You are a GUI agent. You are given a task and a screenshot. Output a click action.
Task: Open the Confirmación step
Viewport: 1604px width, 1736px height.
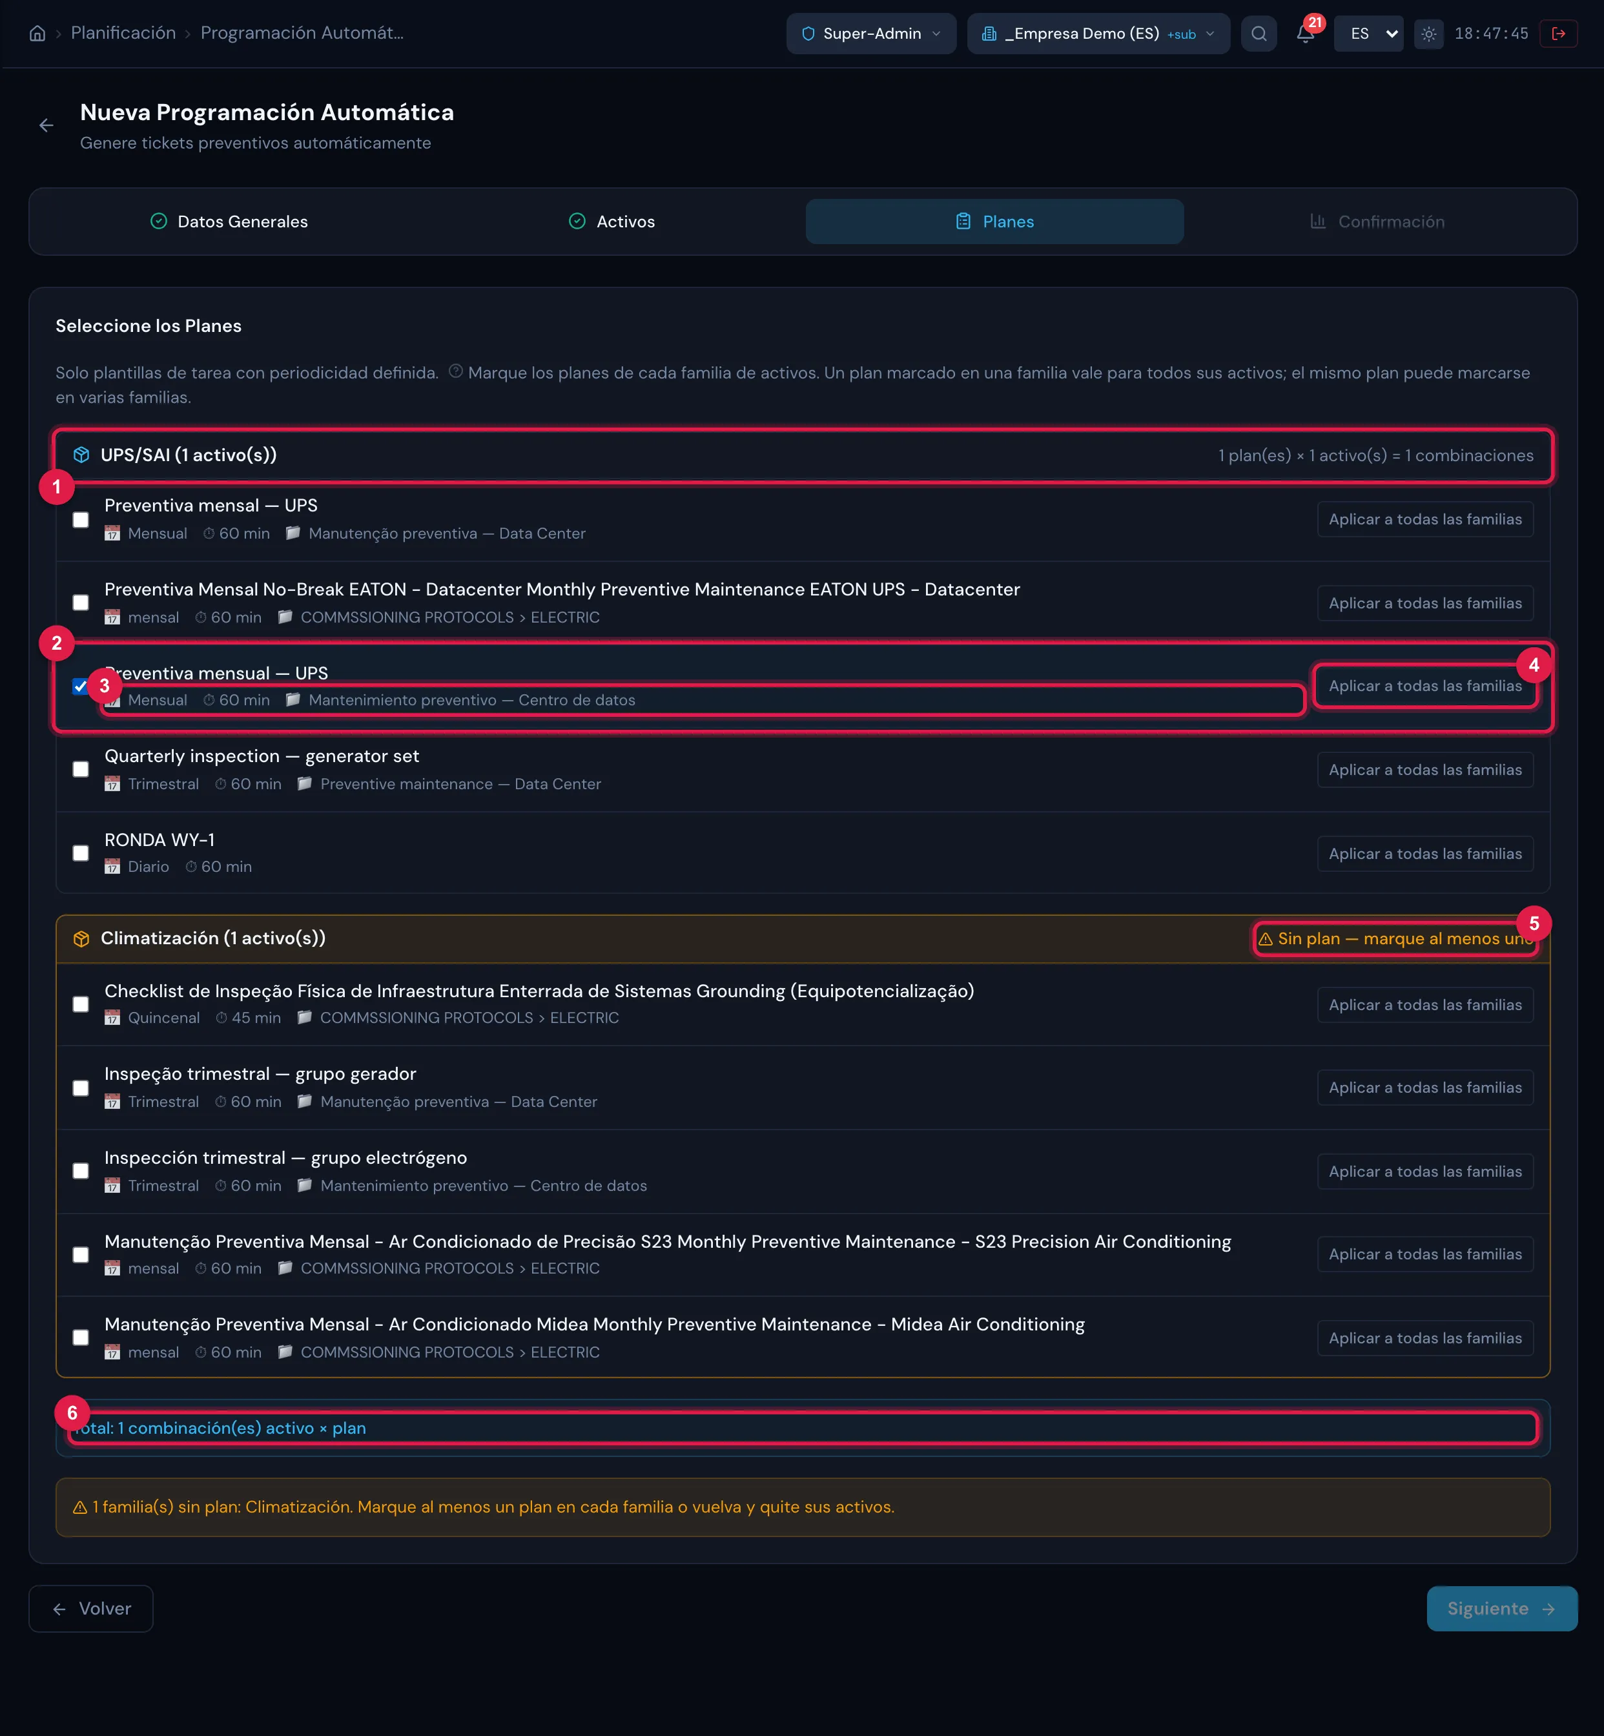[x=1377, y=222]
